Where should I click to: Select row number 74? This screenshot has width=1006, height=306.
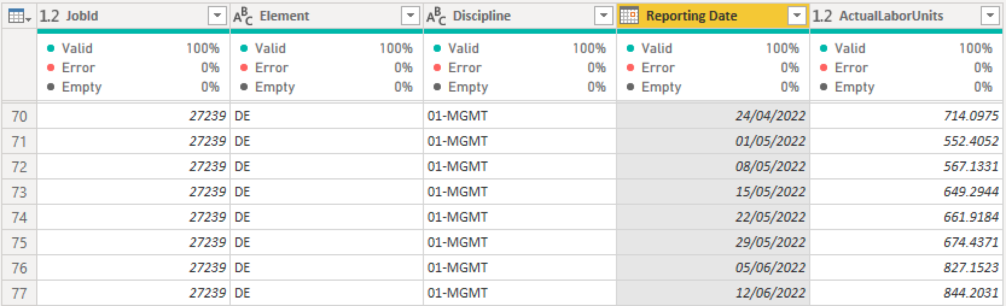[19, 217]
